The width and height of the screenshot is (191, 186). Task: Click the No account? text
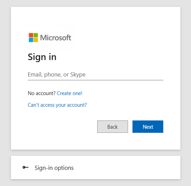click(x=42, y=93)
